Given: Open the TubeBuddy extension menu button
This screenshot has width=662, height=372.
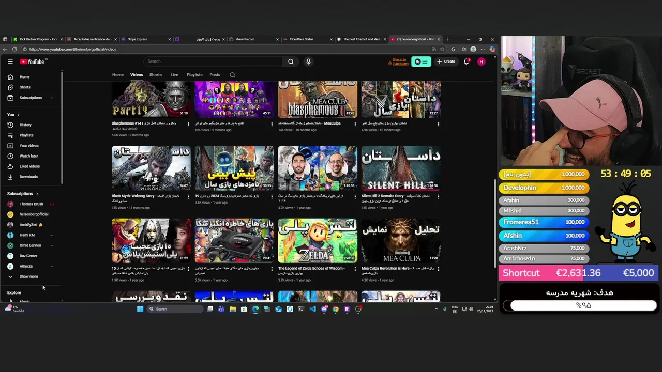Looking at the screenshot, I should 422,61.
